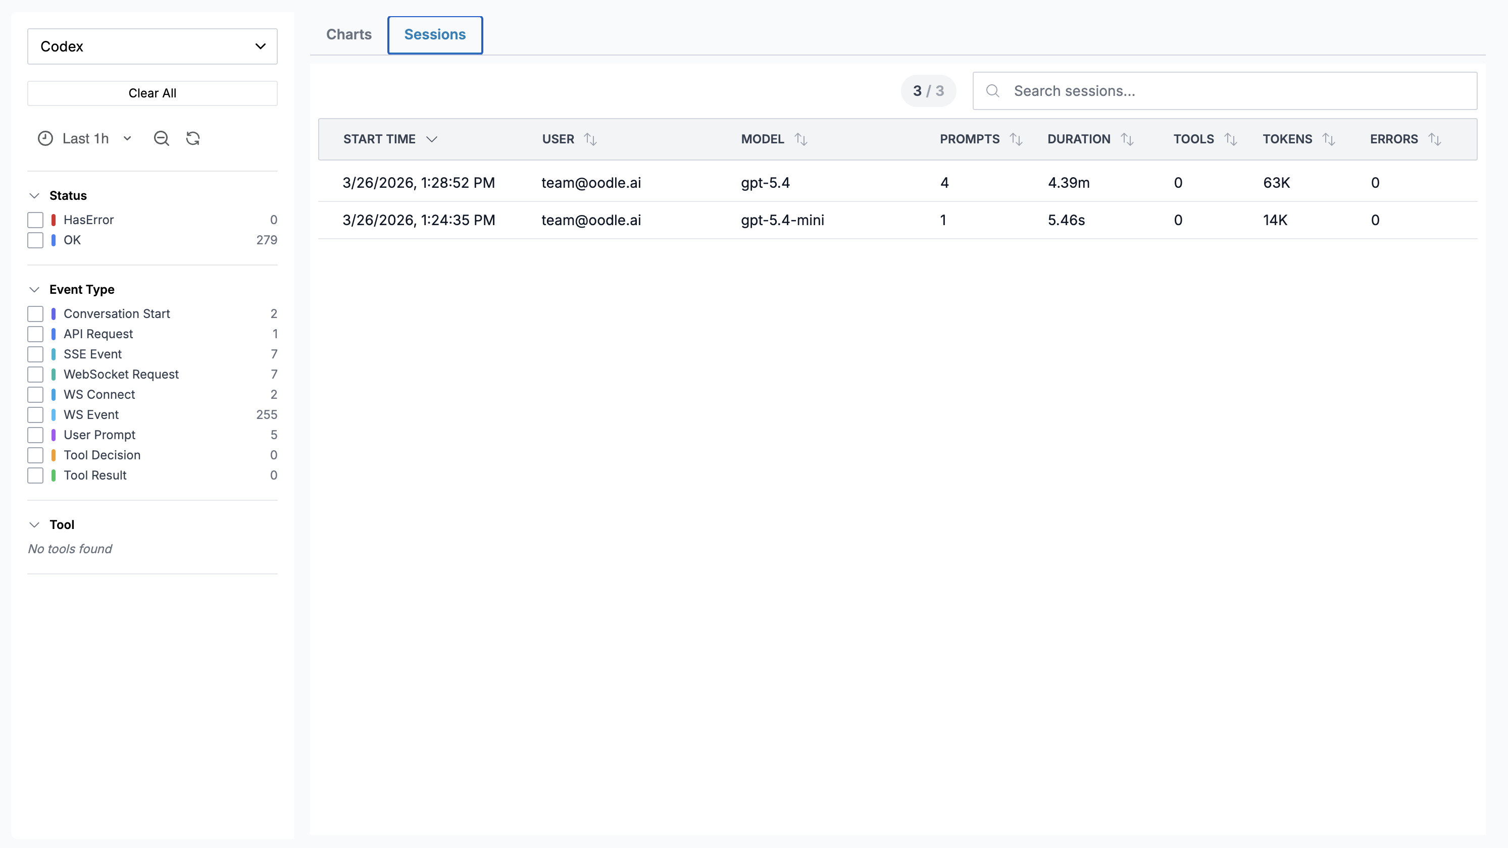Collapse the Event Type filter section
The height and width of the screenshot is (848, 1508).
tap(34, 290)
